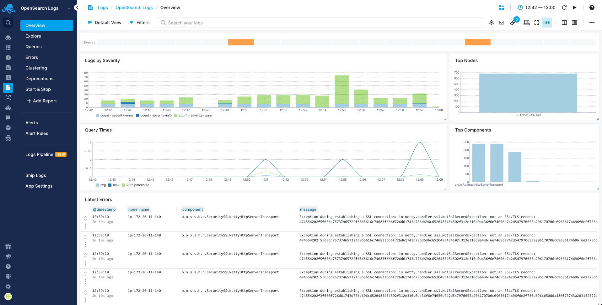
Task: Open the Deprecations report
Action: (x=39, y=79)
